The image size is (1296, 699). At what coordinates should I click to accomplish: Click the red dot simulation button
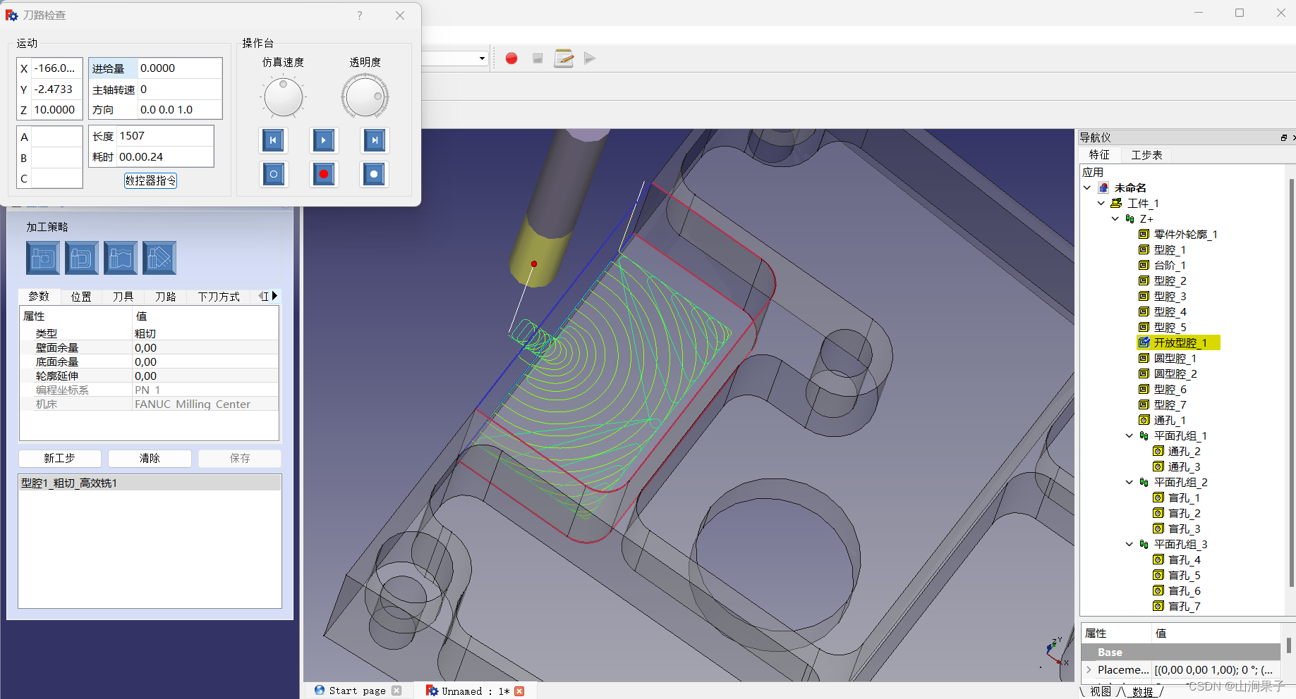(324, 174)
